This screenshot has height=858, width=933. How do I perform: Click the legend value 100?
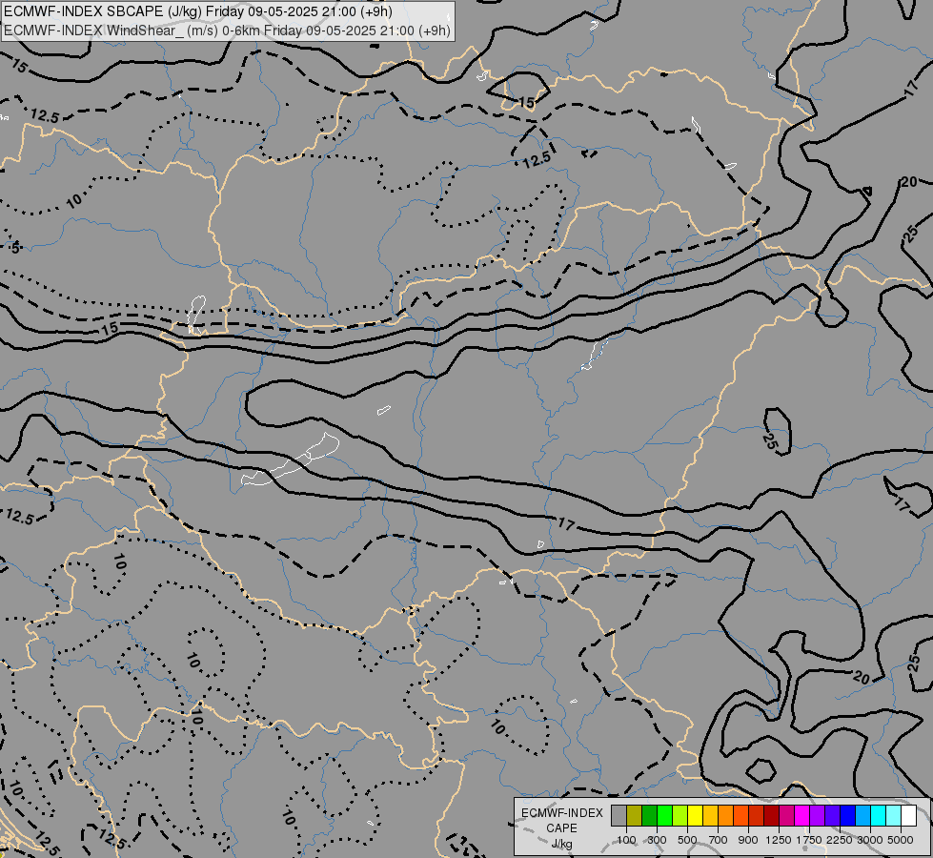pyautogui.click(x=626, y=840)
